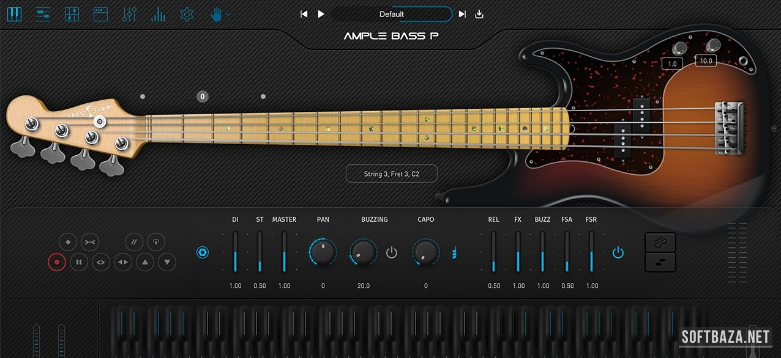Toggle the Buzzing power switch

392,252
